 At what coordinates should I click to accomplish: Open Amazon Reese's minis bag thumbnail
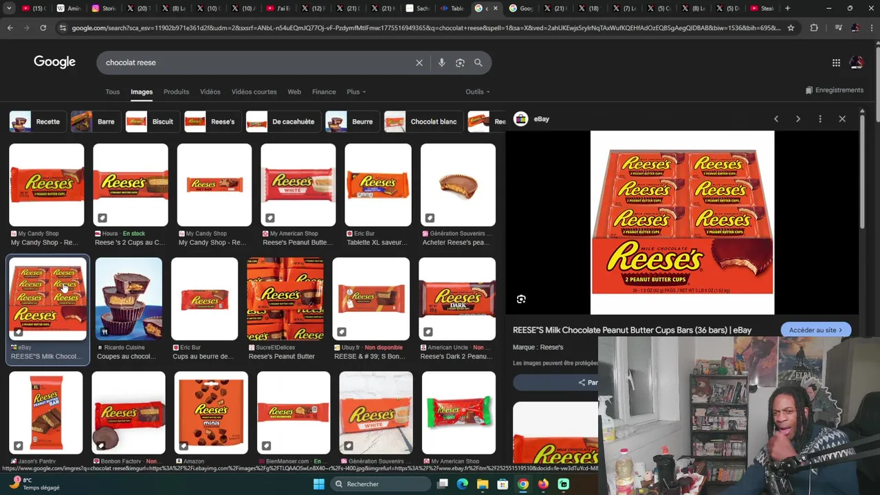(211, 413)
